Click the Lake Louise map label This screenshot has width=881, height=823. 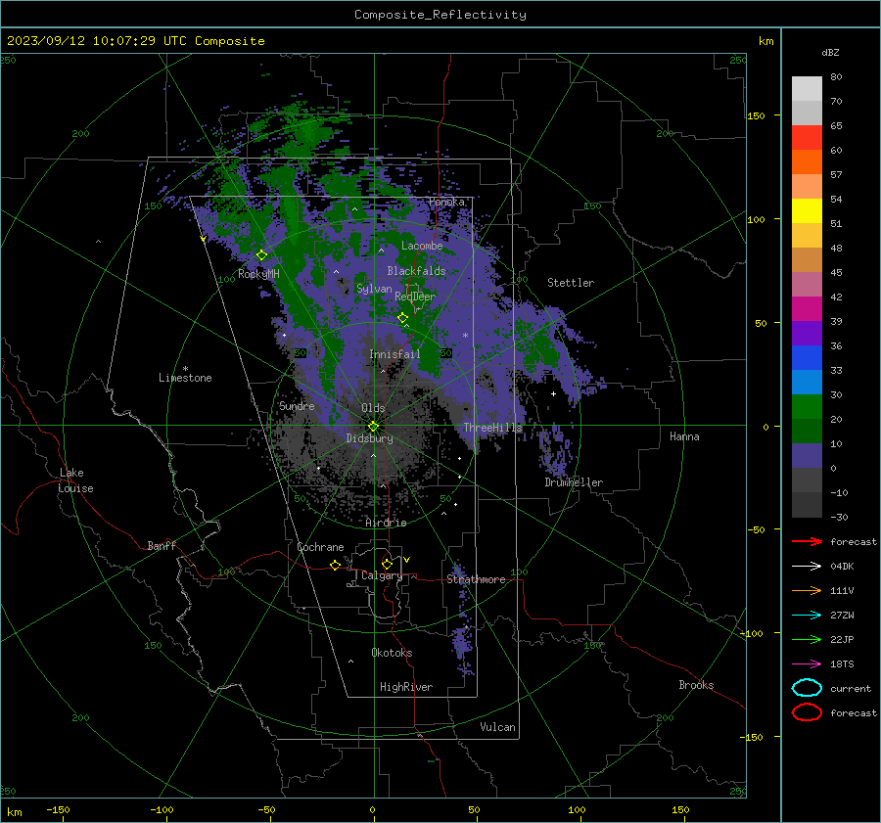(75, 480)
